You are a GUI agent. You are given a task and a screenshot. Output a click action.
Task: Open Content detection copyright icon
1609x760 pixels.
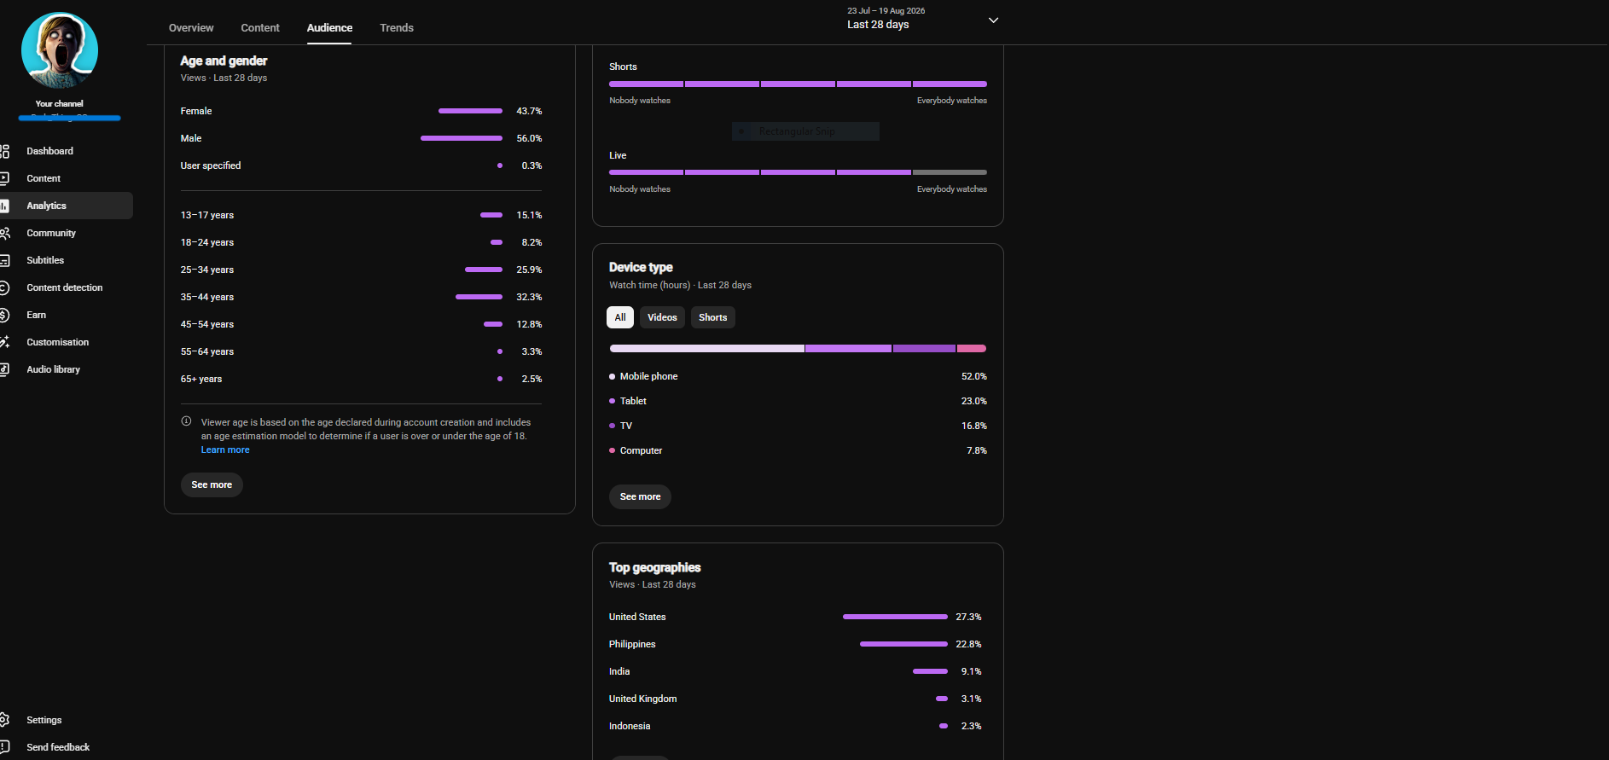click(x=4, y=287)
